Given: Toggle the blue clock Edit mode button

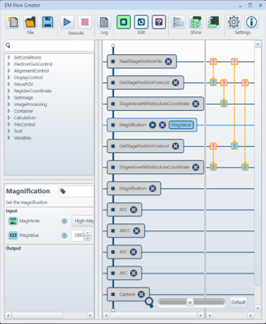Looking at the screenshot, I should point(141,22).
